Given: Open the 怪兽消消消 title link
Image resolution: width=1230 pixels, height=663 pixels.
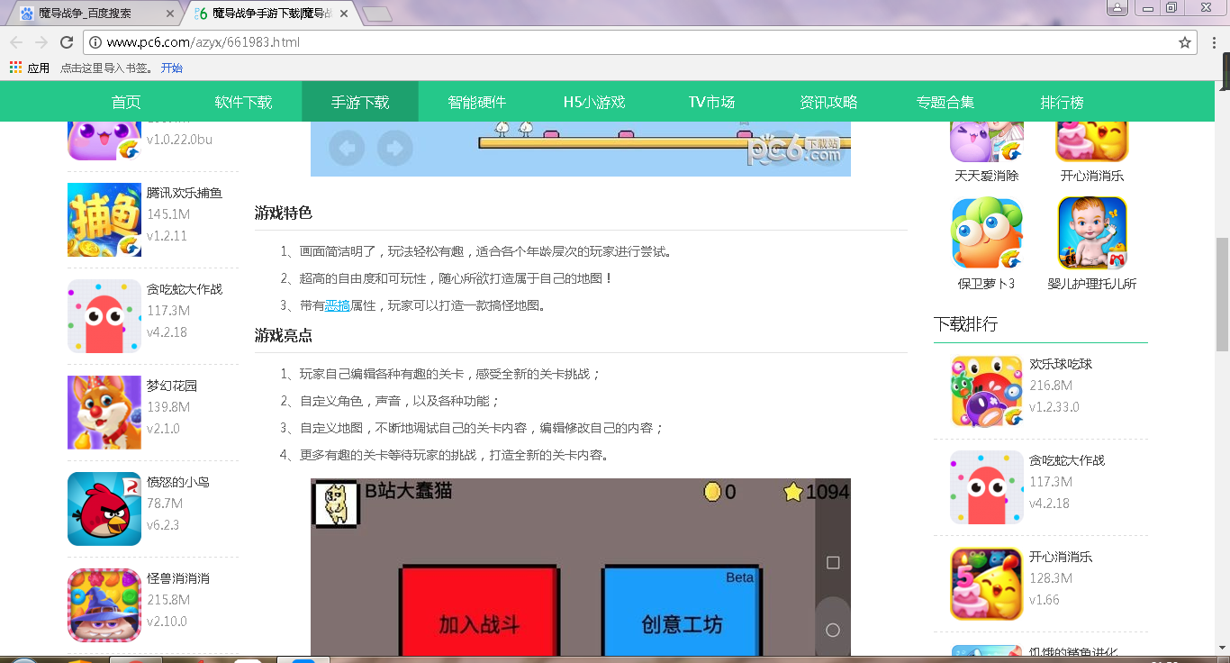Looking at the screenshot, I should [x=178, y=578].
